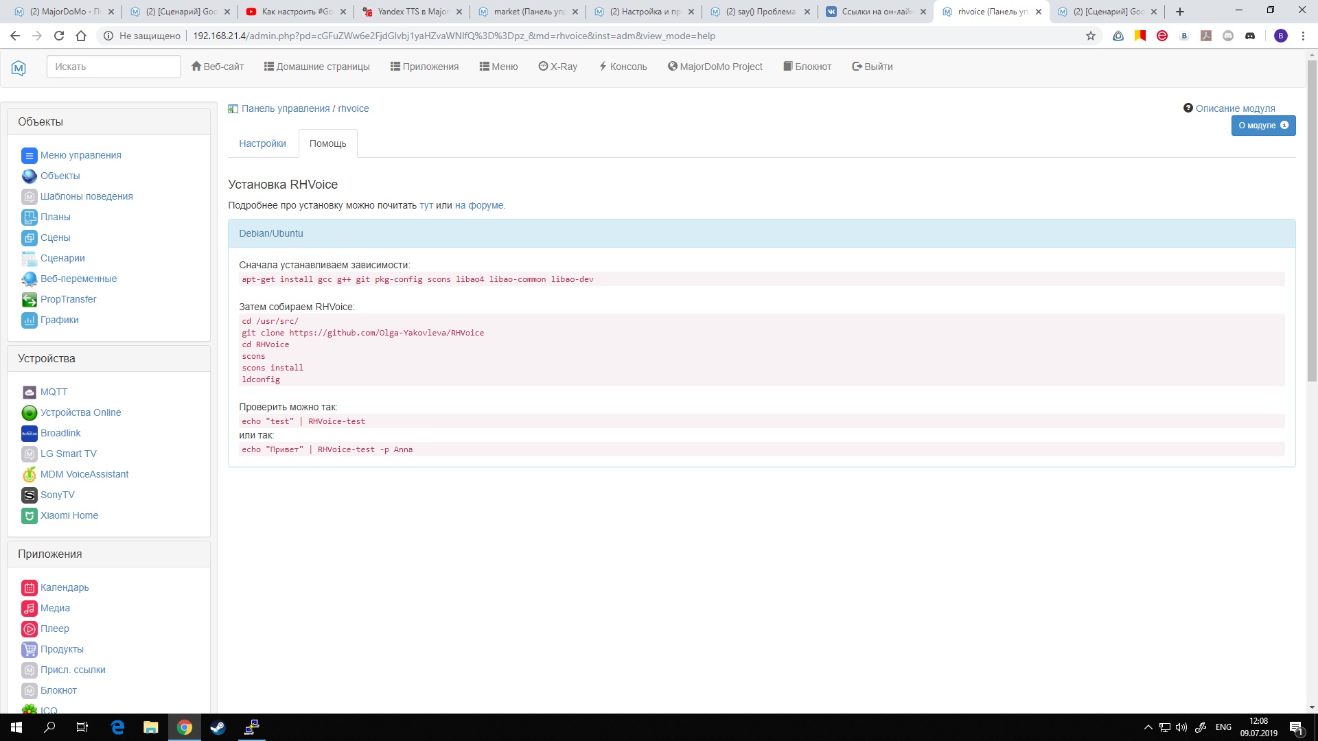Click the Broadlink module icon
1318x741 pixels.
coord(29,434)
